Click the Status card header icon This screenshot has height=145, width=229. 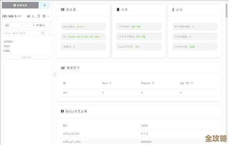pyautogui.click(x=173, y=10)
